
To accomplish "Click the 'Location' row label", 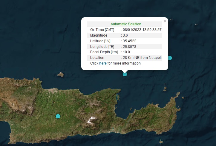I will tap(97, 58).
